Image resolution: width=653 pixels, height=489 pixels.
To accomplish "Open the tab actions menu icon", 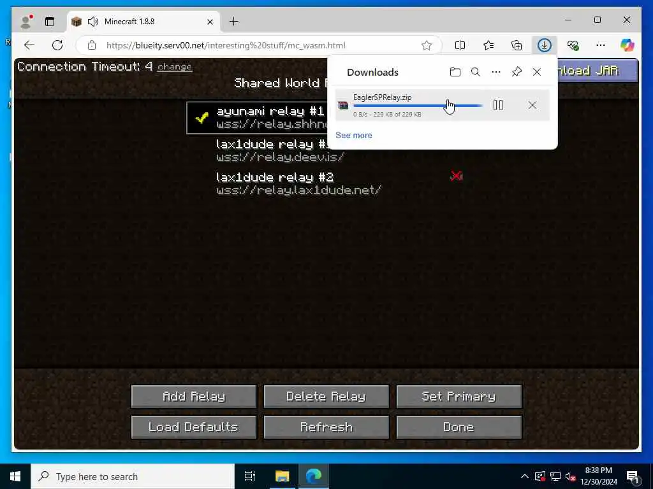I will (50, 22).
